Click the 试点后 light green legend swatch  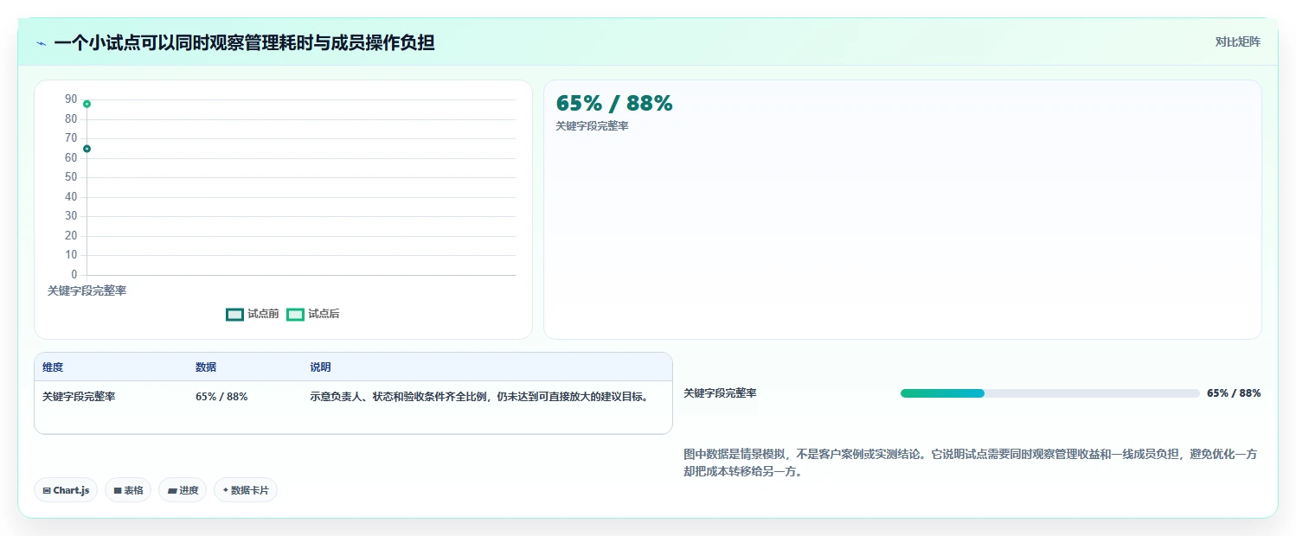tap(295, 314)
